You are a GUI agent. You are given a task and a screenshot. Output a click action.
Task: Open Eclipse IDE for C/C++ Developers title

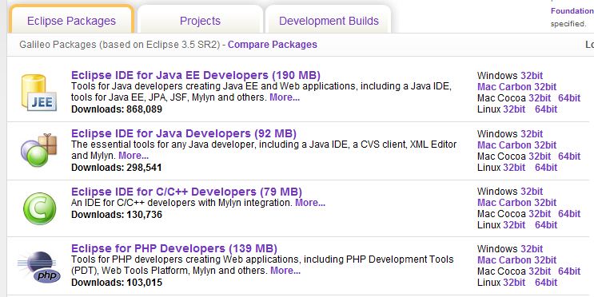[186, 192]
